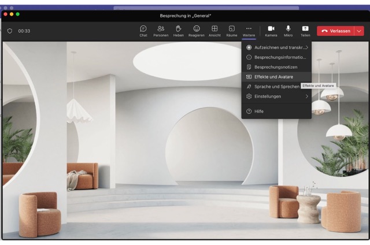
Task: Click the yellow minimize window button
Action: pyautogui.click(x=12, y=14)
